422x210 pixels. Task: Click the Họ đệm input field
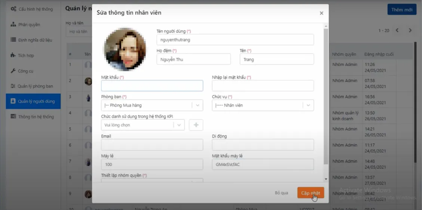193,59
